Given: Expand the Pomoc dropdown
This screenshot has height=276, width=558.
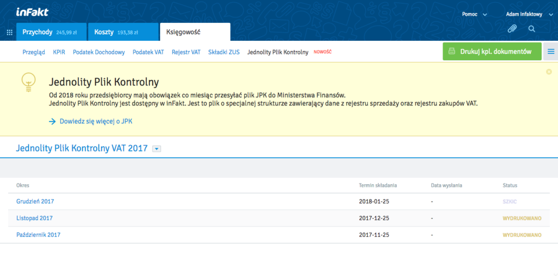Looking at the screenshot, I should 474,15.
